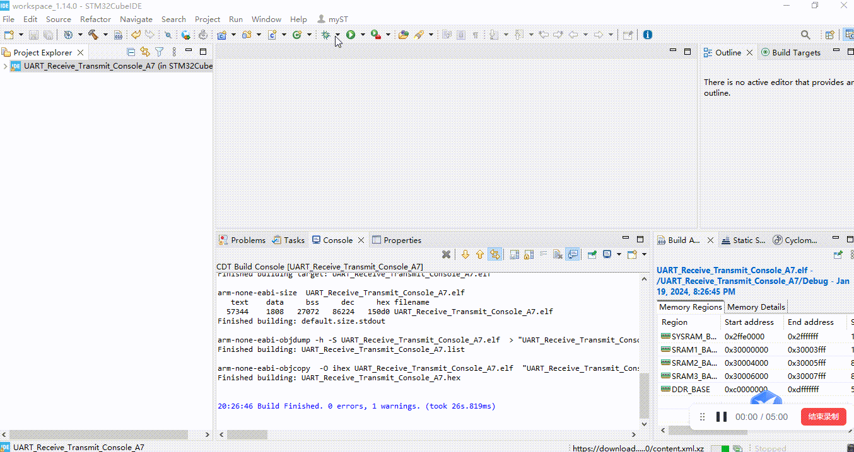Open the Build hammer dropdown arrow
The height and width of the screenshot is (452, 854).
tap(105, 35)
